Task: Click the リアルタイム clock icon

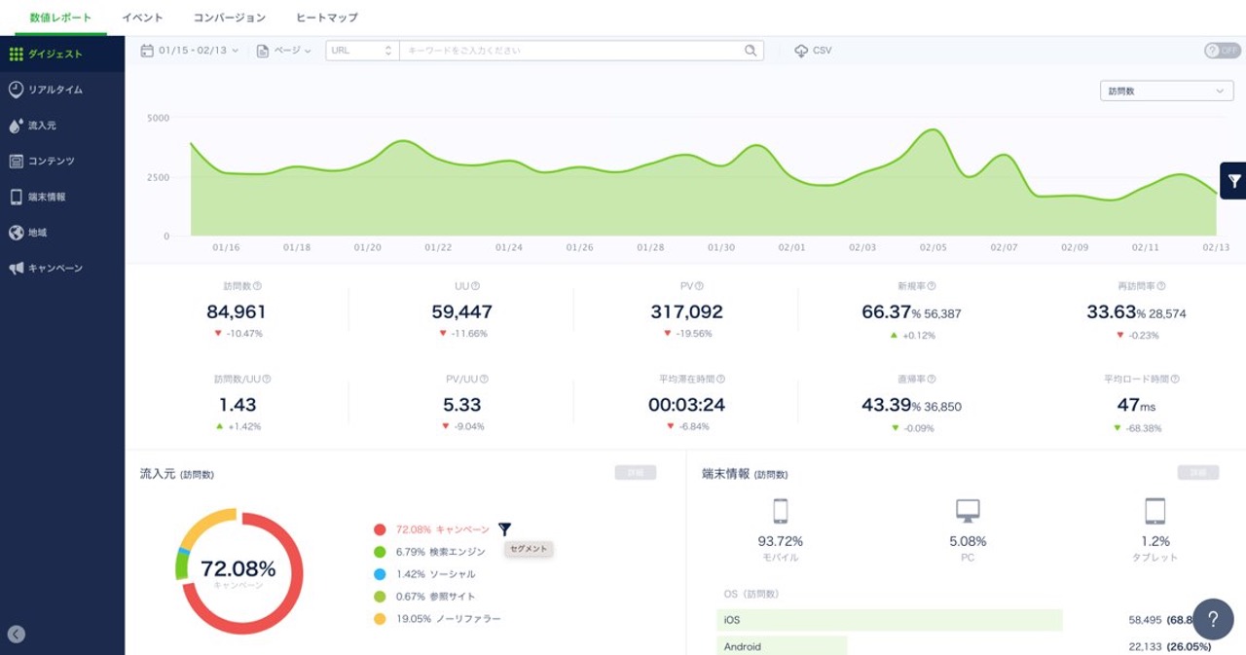Action: coord(16,90)
